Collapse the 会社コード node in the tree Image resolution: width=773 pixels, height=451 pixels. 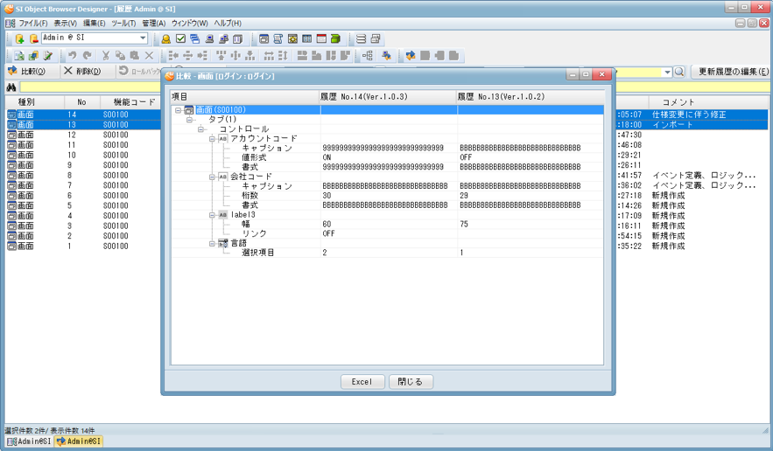(x=212, y=177)
